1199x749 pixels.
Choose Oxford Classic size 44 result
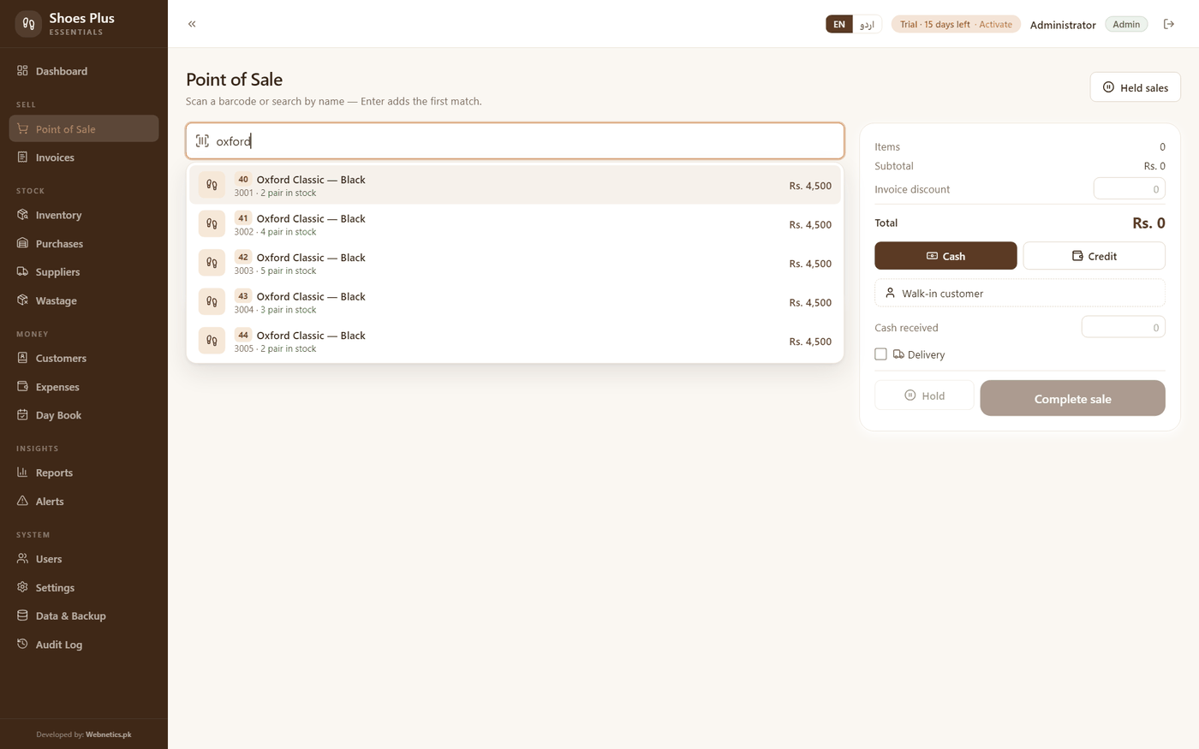(x=515, y=341)
